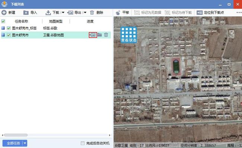Click the 谷歌卫星 status bar label
Image resolution: width=242 pixels, height=148 pixels.
click(x=121, y=145)
